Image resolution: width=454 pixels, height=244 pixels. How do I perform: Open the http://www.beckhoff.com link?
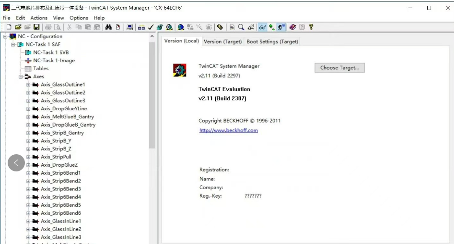tap(229, 130)
